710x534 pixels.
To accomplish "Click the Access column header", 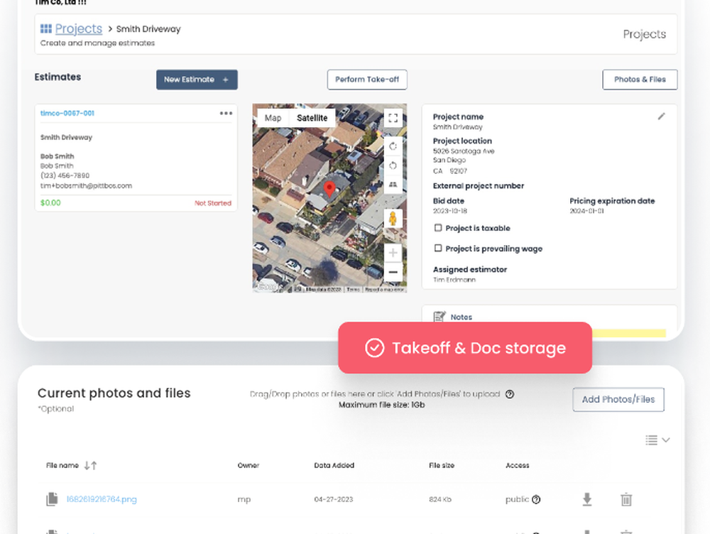I will click(x=517, y=465).
